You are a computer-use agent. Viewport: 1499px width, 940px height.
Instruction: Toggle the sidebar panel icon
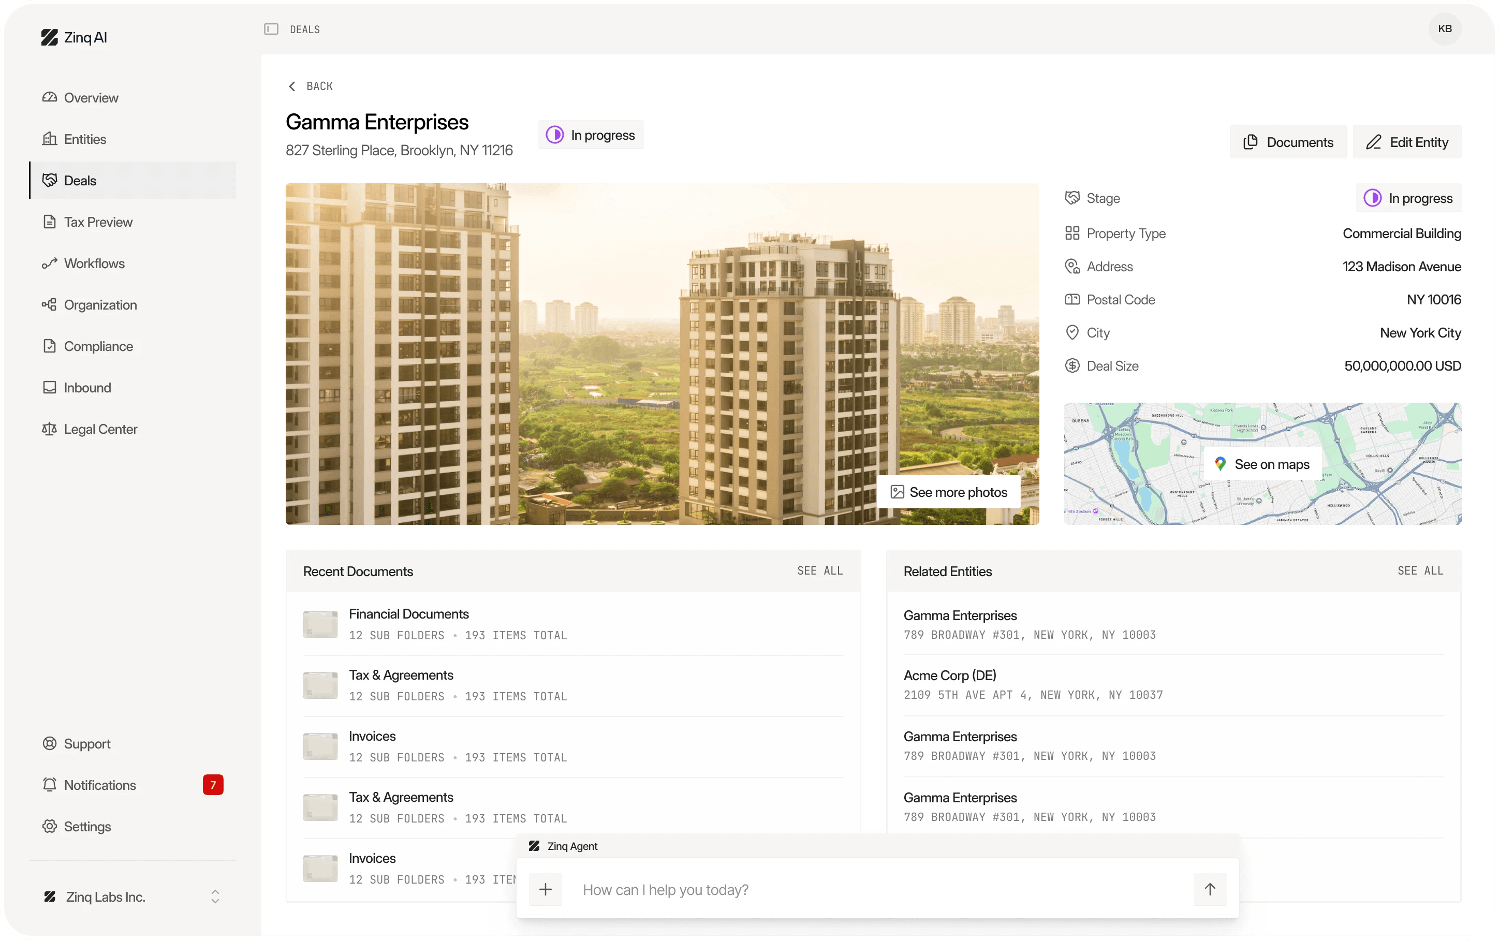click(271, 29)
